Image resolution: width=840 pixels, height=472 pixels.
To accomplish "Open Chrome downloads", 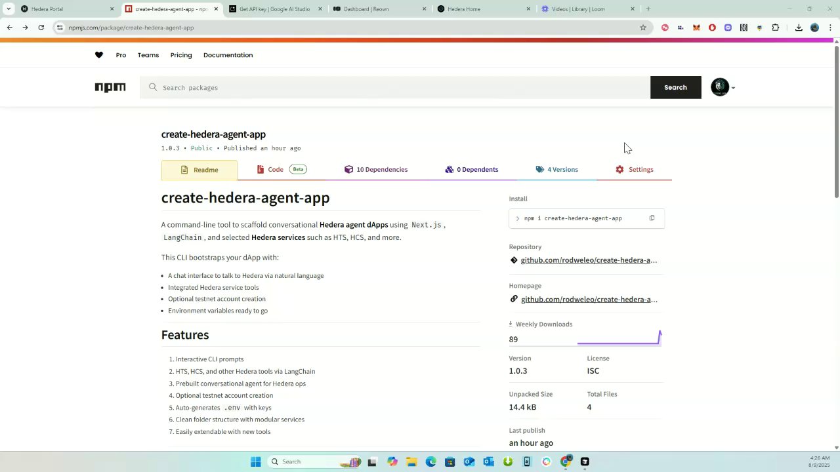I will [x=799, y=28].
